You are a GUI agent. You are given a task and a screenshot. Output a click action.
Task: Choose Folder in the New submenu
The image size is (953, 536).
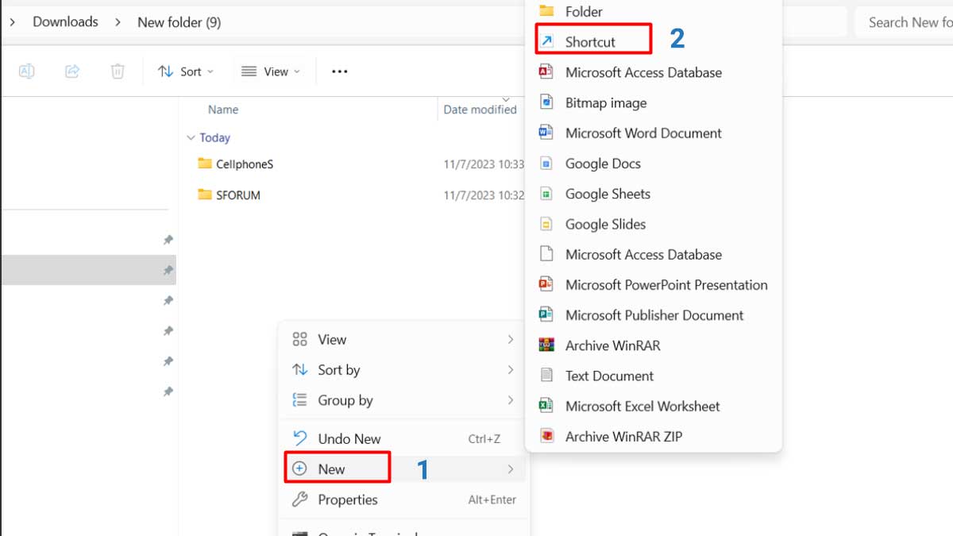[654, 12]
